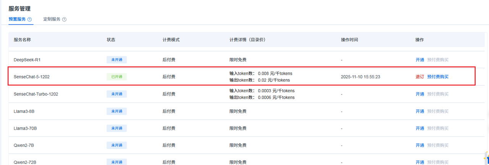Click the 服务管理 page title
Screen dimensions: 489x165
19,8
